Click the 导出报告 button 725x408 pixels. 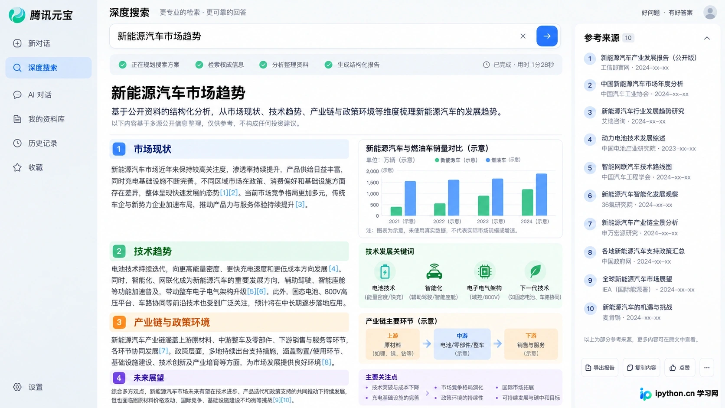pyautogui.click(x=600, y=368)
